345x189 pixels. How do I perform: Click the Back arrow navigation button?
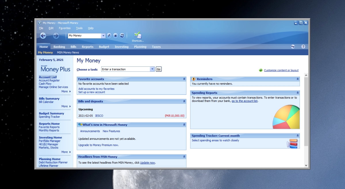(x=43, y=36)
